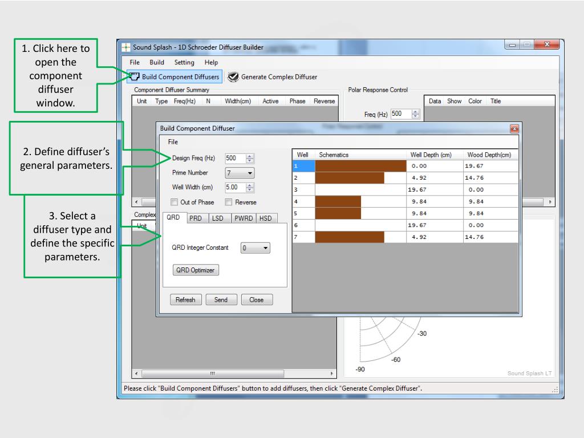Click the Generate Complex Diffuser toolbar button
The image size is (584, 438).
click(273, 77)
